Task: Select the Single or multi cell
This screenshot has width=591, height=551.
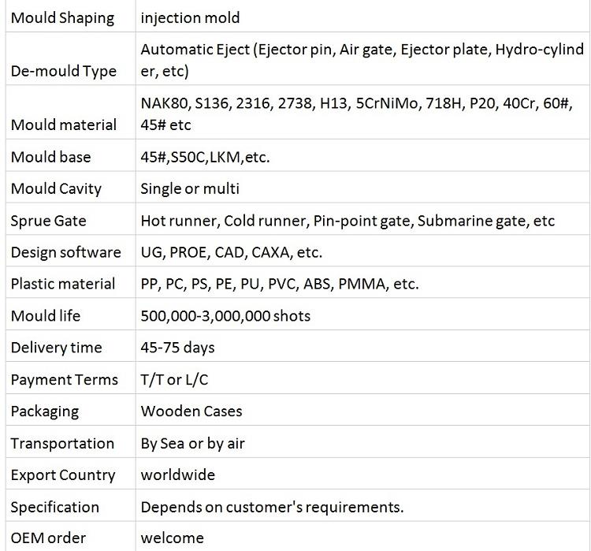Action: pyautogui.click(x=362, y=187)
